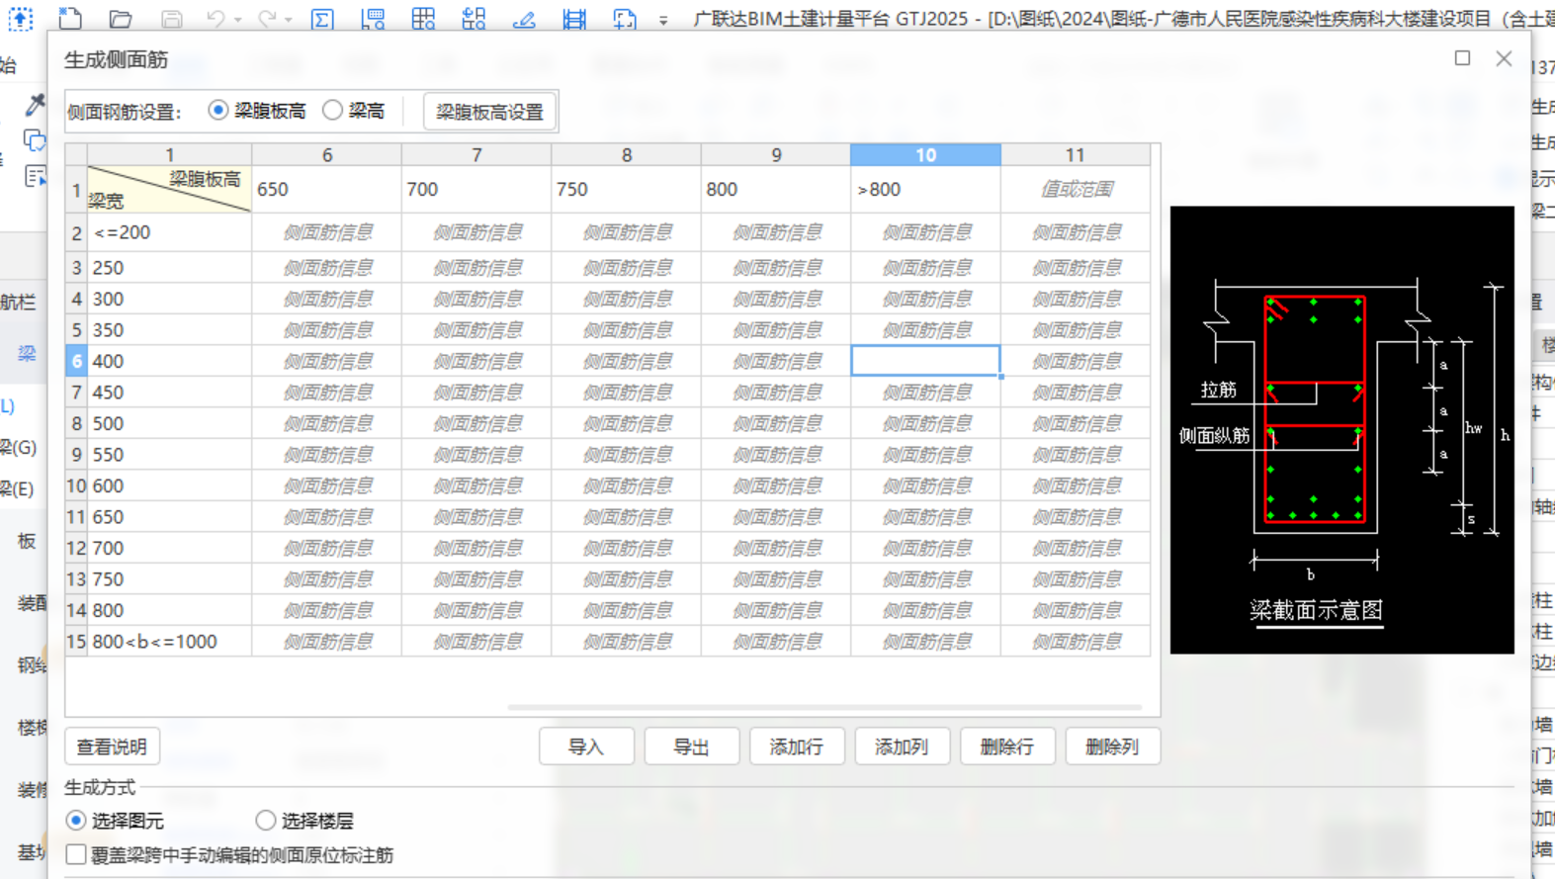
Task: Click the 800 web height header cell in column 9
Action: tap(776, 189)
